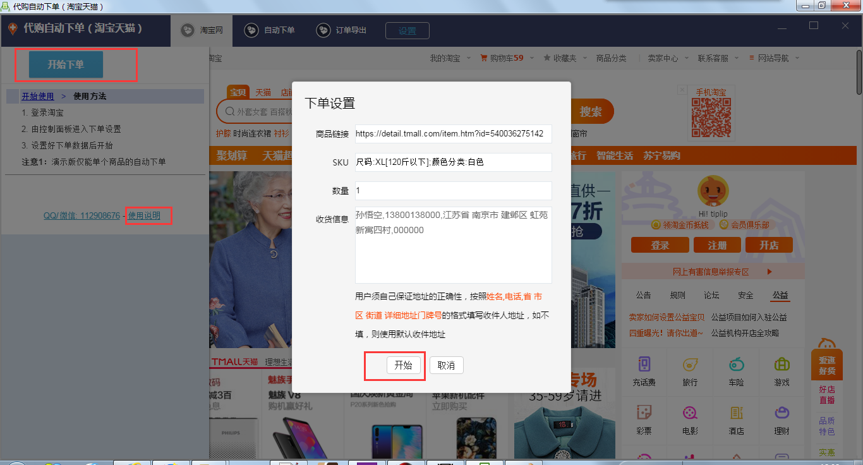Expand the 收藏夹 dropdown
863x465 pixels.
tap(564, 58)
